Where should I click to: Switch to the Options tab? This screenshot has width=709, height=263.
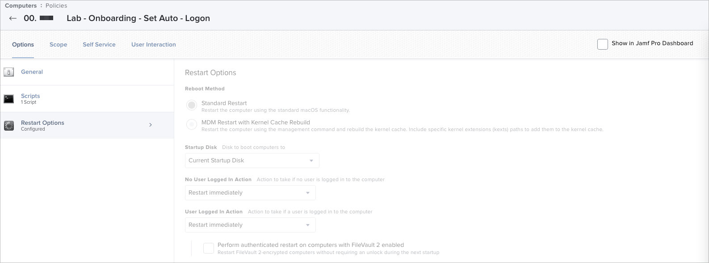(x=23, y=45)
